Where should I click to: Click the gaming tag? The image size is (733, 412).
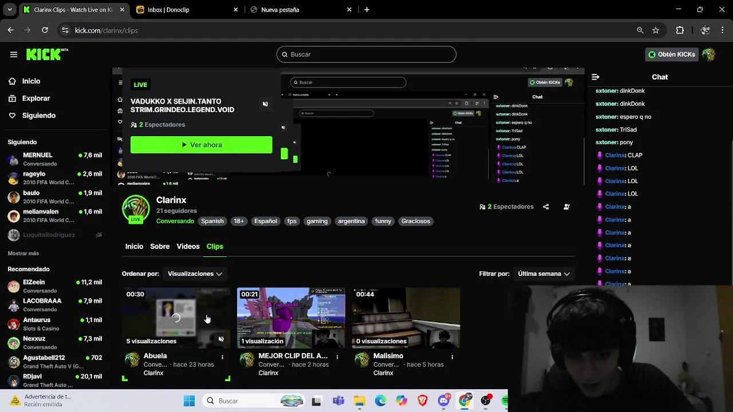pyautogui.click(x=317, y=221)
